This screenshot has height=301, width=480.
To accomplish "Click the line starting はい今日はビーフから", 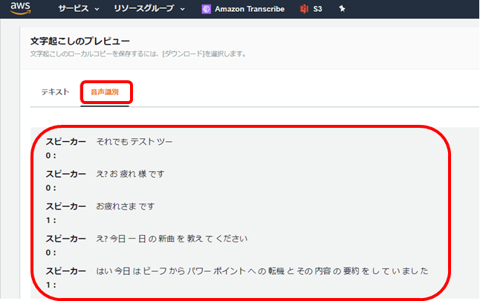I will [262, 271].
